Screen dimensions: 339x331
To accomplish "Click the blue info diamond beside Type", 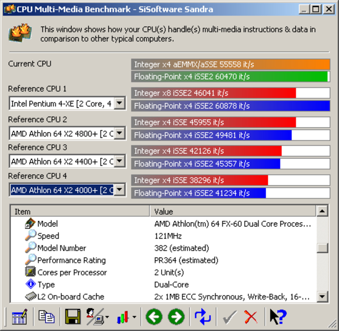I will point(31,284).
